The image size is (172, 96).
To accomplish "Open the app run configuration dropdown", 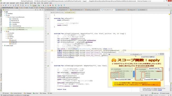I will tap(35, 5).
